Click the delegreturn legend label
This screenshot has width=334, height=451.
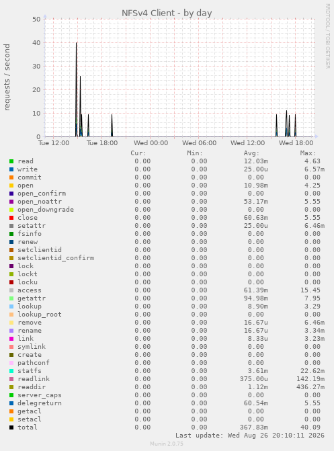40,403
